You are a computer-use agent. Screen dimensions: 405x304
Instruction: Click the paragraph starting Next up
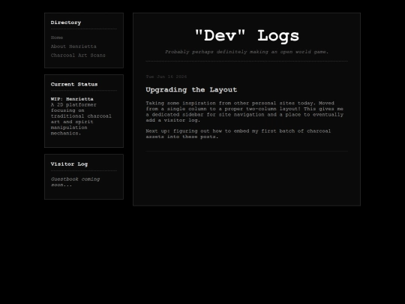click(x=238, y=134)
